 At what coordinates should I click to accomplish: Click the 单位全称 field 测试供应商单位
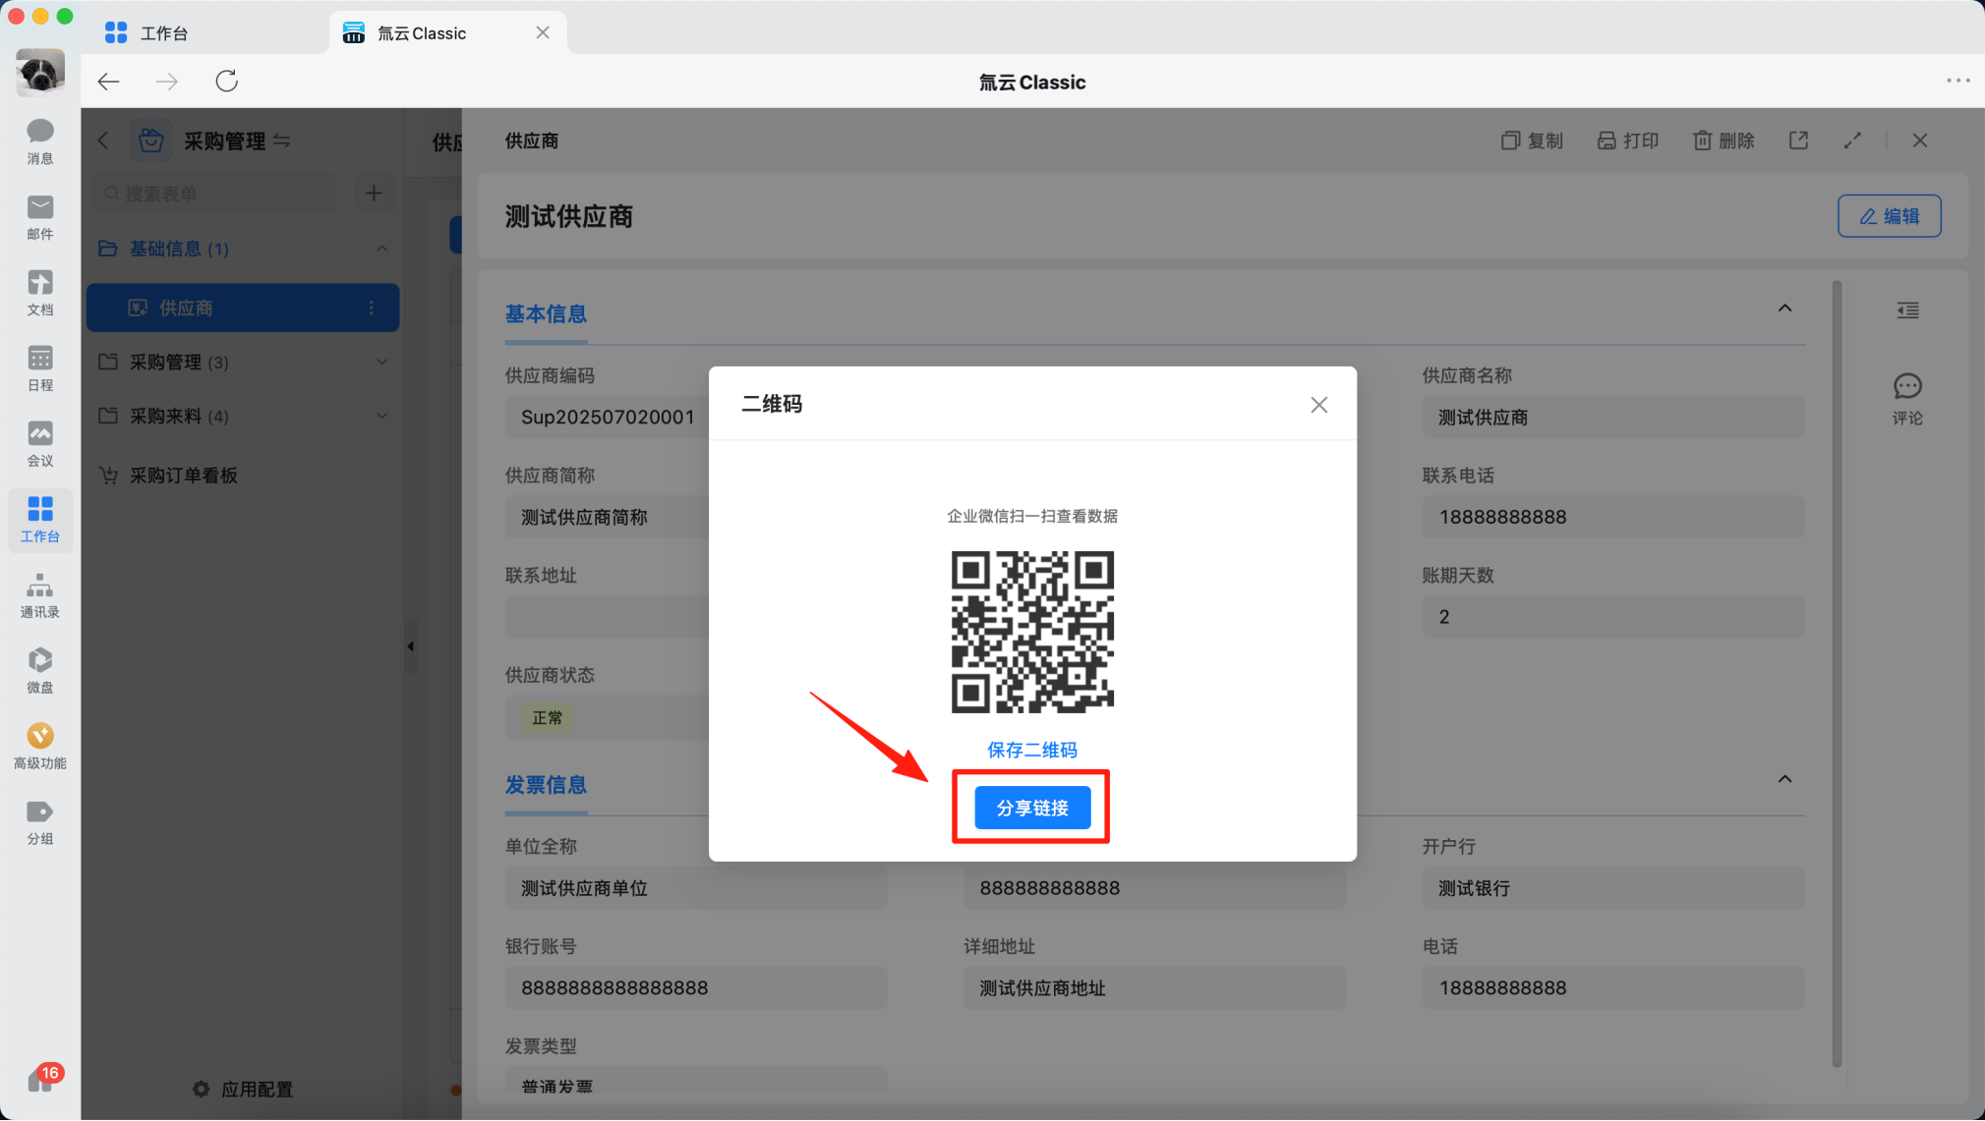(x=695, y=888)
